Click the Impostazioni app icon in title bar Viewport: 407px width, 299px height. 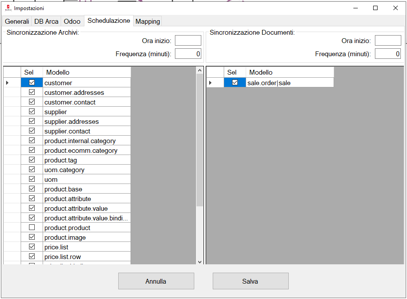(x=8, y=8)
